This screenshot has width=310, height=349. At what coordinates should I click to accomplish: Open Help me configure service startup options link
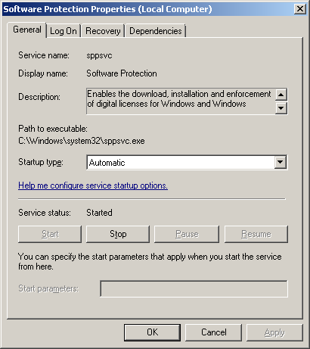tap(93, 185)
